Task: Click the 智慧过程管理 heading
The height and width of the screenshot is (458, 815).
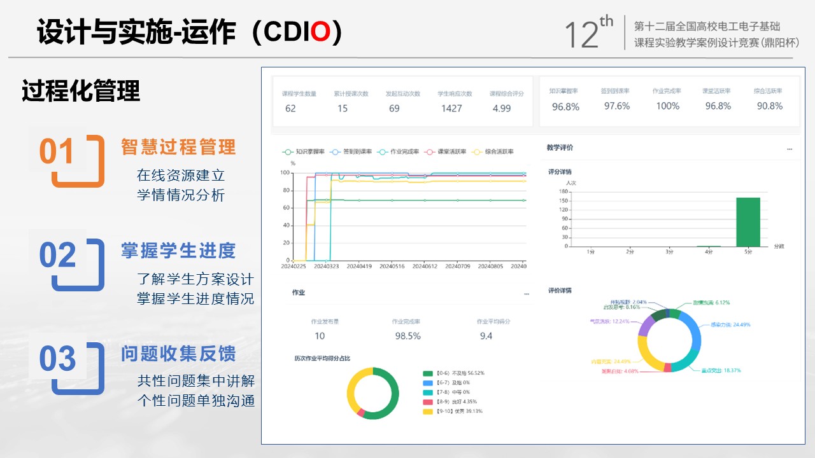Action: point(178,148)
